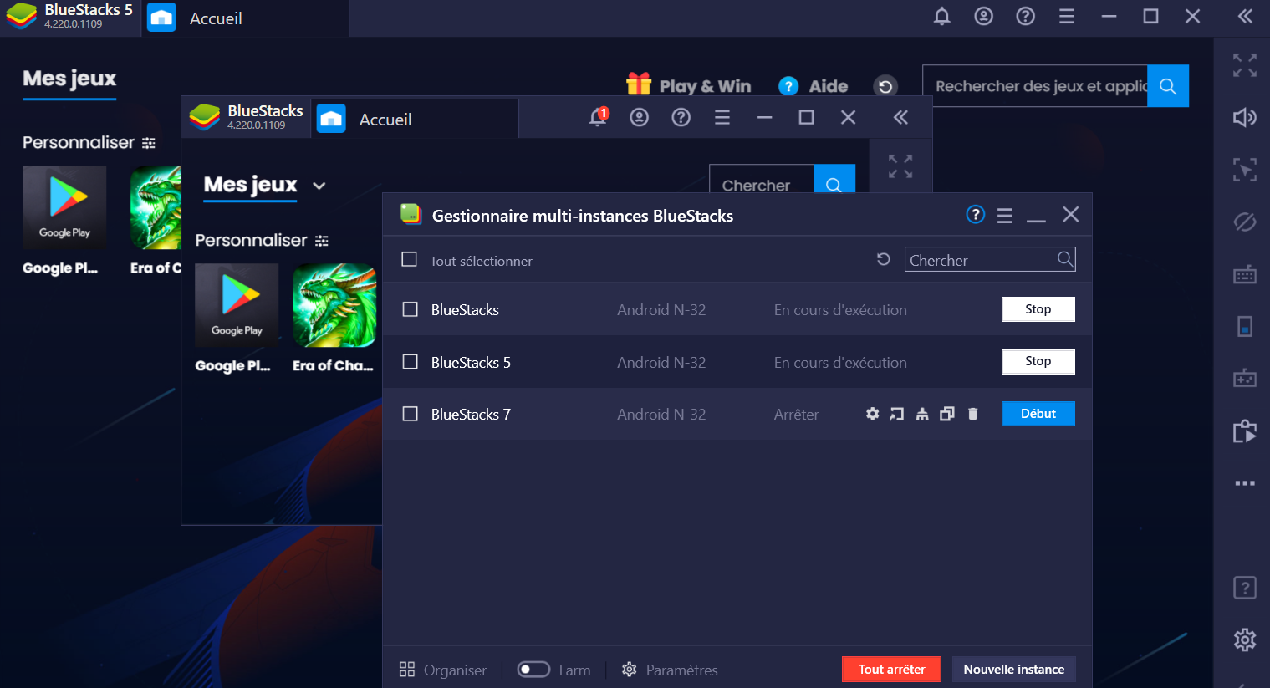Click the Tout arrêter button
The image size is (1270, 688).
891,669
